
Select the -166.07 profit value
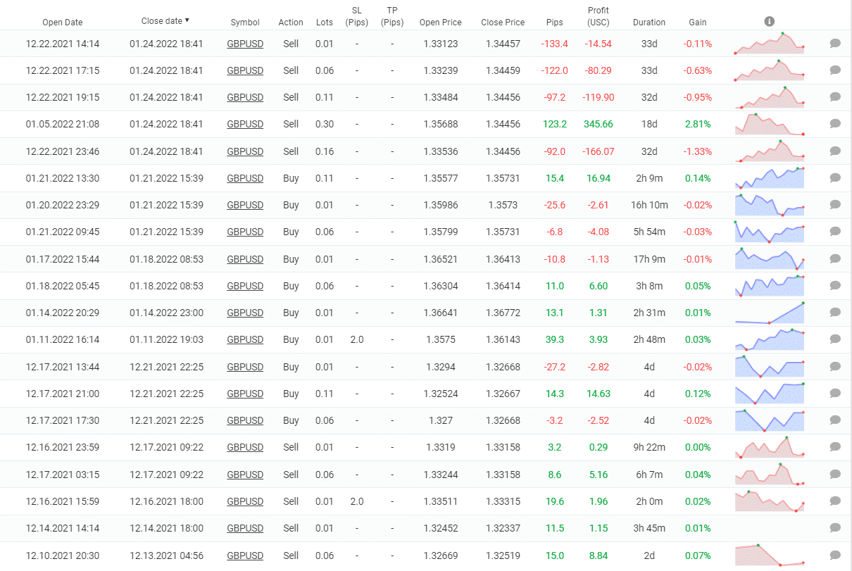(x=599, y=151)
